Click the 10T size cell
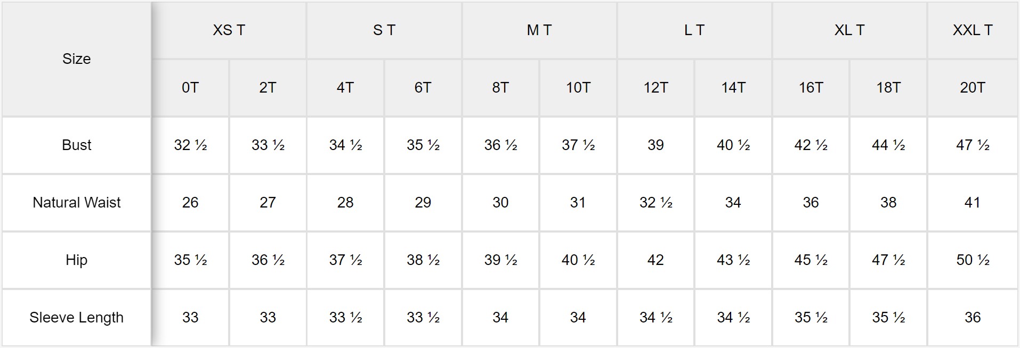 point(578,88)
